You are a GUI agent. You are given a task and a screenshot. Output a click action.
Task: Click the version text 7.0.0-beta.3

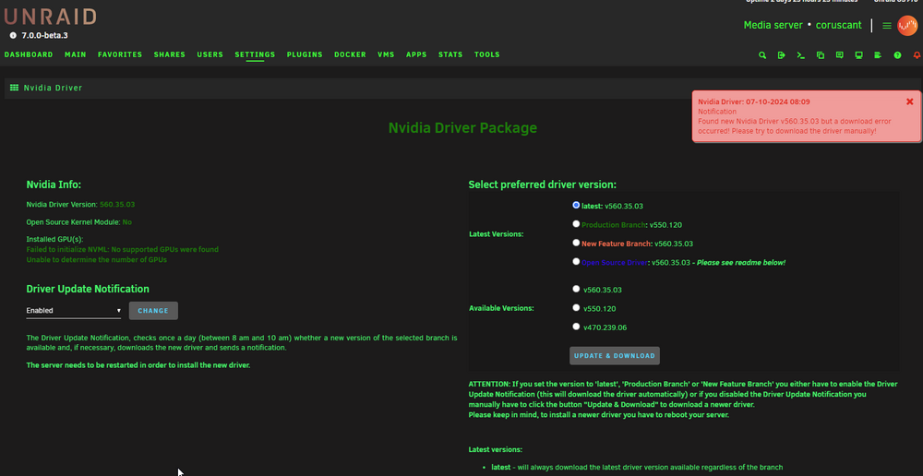(44, 35)
